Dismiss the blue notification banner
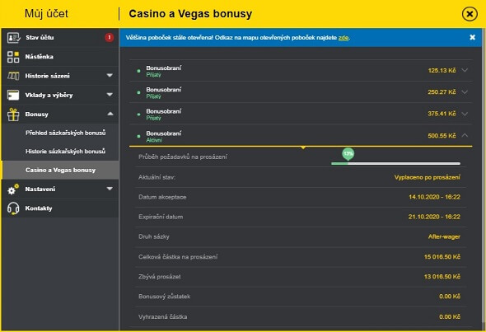486x332 pixels. coord(472,38)
